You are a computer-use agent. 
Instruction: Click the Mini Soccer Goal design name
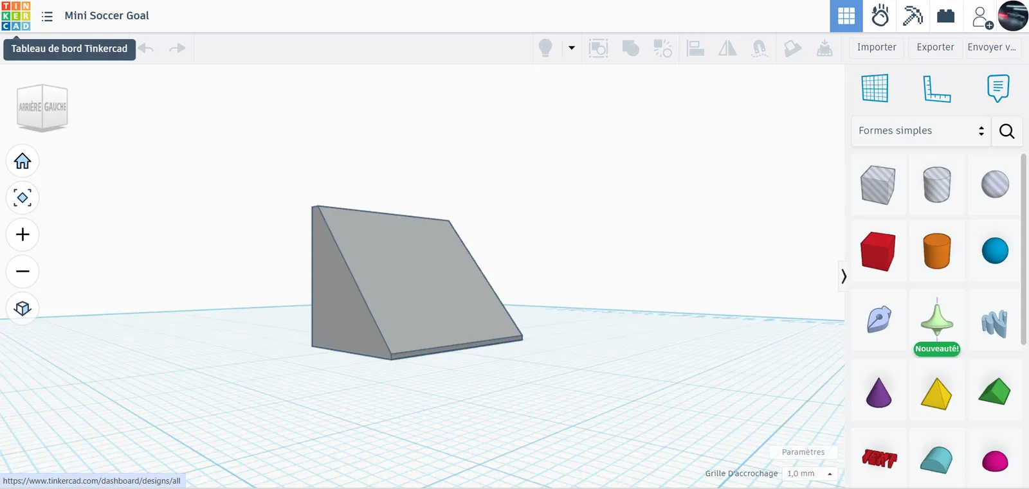coord(107,15)
